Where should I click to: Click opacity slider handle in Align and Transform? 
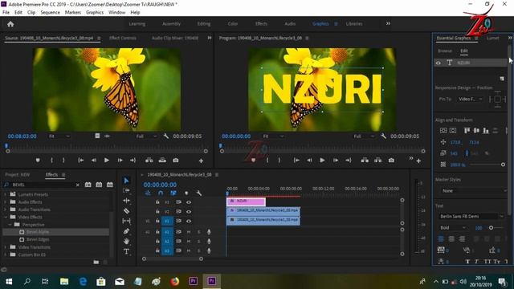point(503,165)
